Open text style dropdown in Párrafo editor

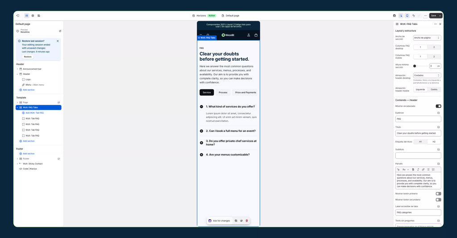tap(405, 170)
